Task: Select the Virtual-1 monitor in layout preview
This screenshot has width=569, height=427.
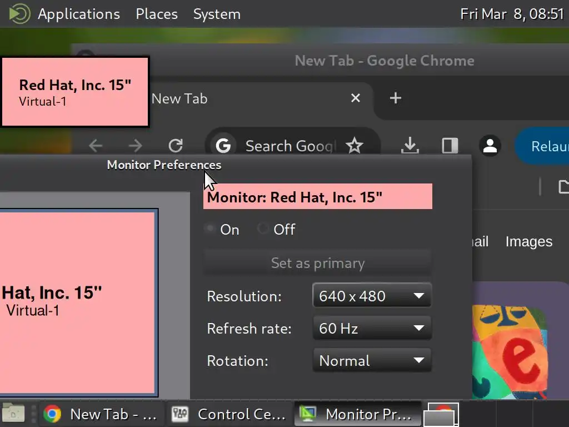Action: point(78,302)
